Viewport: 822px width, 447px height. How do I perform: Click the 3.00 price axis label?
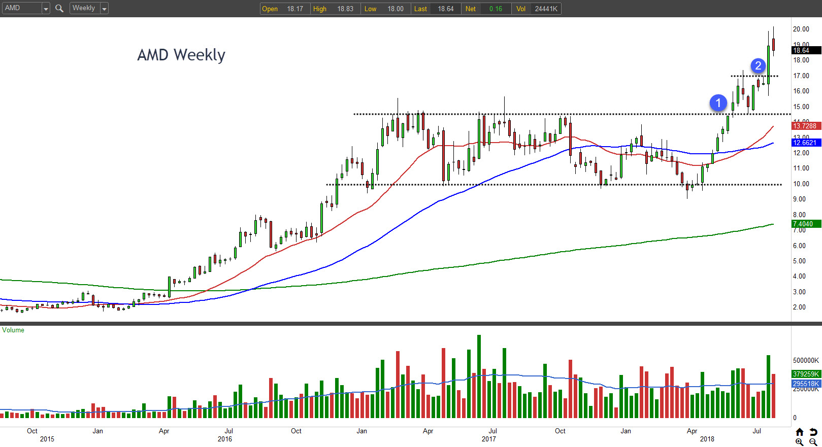click(800, 292)
